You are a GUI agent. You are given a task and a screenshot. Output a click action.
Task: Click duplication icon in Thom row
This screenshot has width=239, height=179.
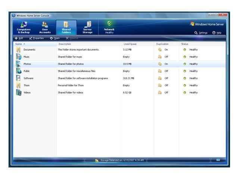click(x=160, y=85)
